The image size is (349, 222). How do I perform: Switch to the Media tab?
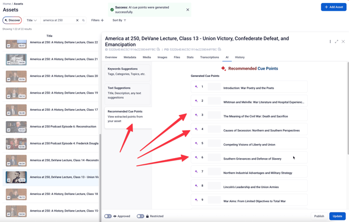(147, 57)
